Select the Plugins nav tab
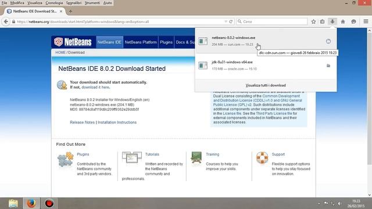This screenshot has height=209, width=372. point(166,42)
